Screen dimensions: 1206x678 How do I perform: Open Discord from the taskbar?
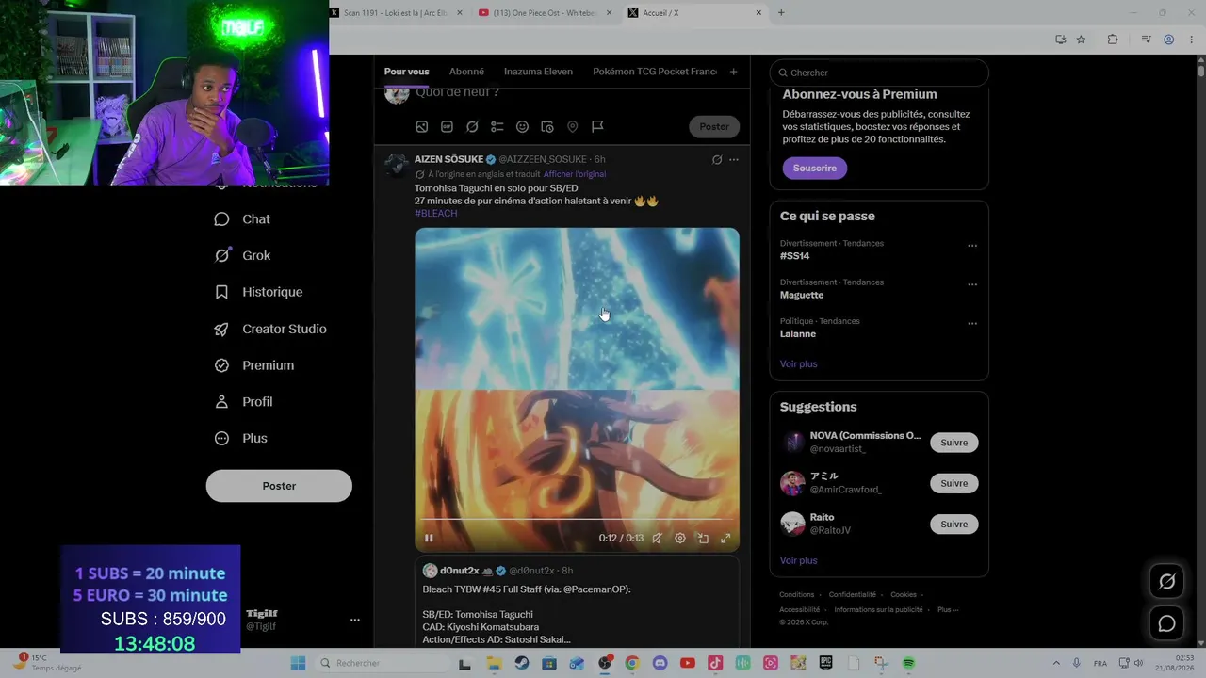pyautogui.click(x=660, y=664)
